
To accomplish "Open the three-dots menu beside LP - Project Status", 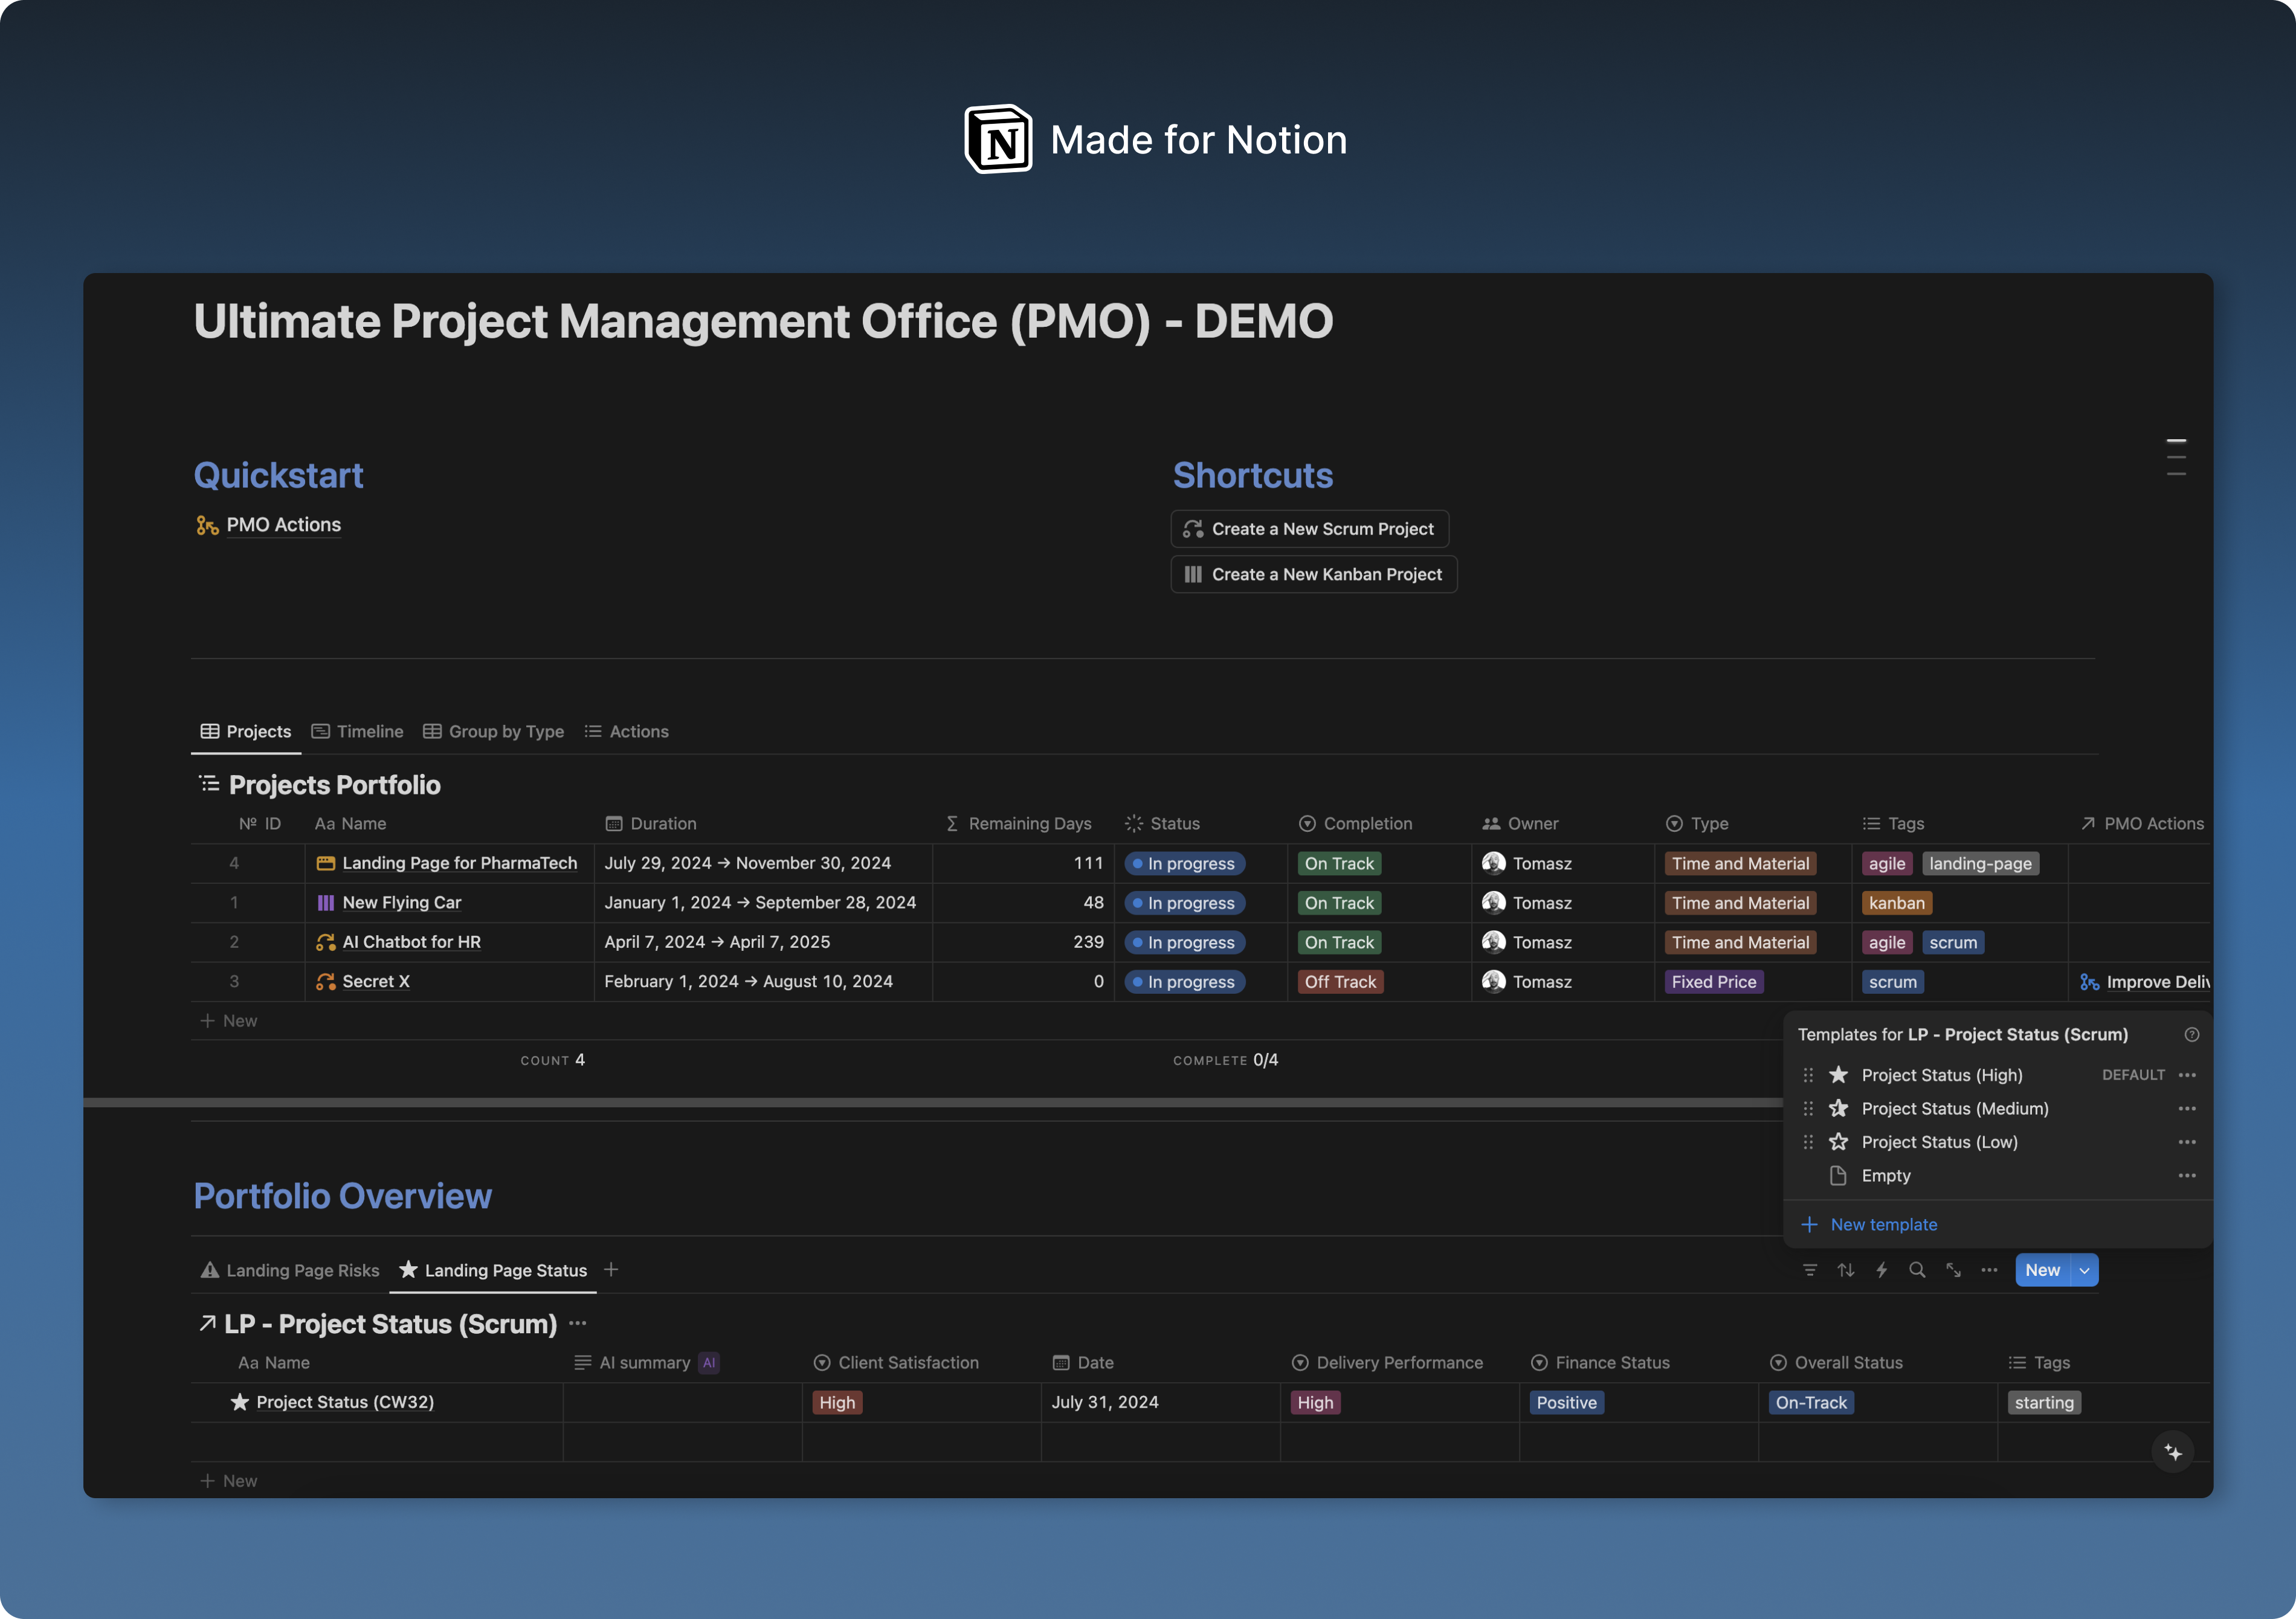I will coord(577,1324).
